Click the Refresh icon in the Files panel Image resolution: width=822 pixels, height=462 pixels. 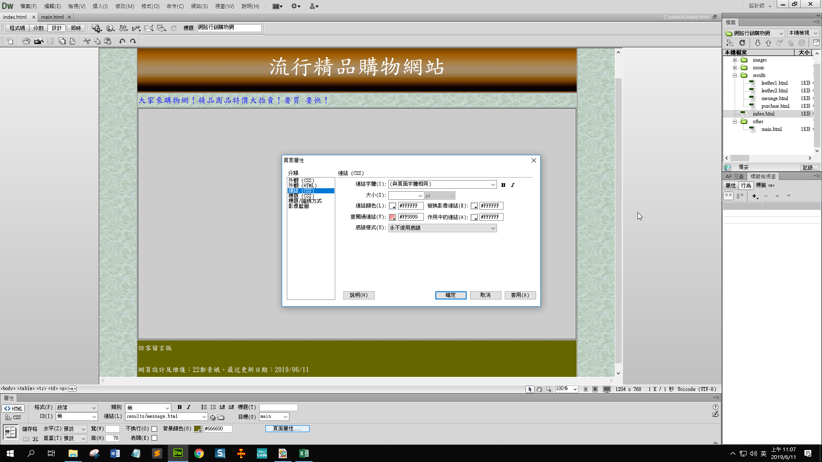click(x=742, y=43)
